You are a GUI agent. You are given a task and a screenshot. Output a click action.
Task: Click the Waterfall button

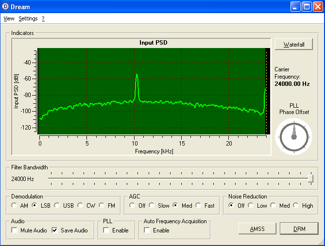(x=294, y=44)
